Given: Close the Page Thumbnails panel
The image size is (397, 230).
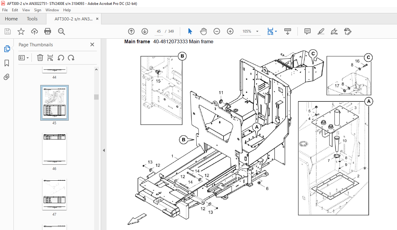Looking at the screenshot, I should tap(92, 44).
